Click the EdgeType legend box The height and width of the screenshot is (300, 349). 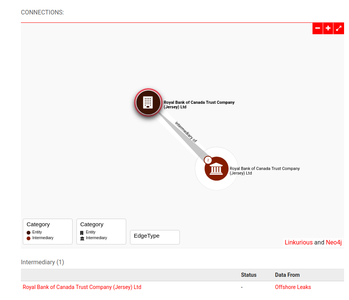(x=155, y=237)
